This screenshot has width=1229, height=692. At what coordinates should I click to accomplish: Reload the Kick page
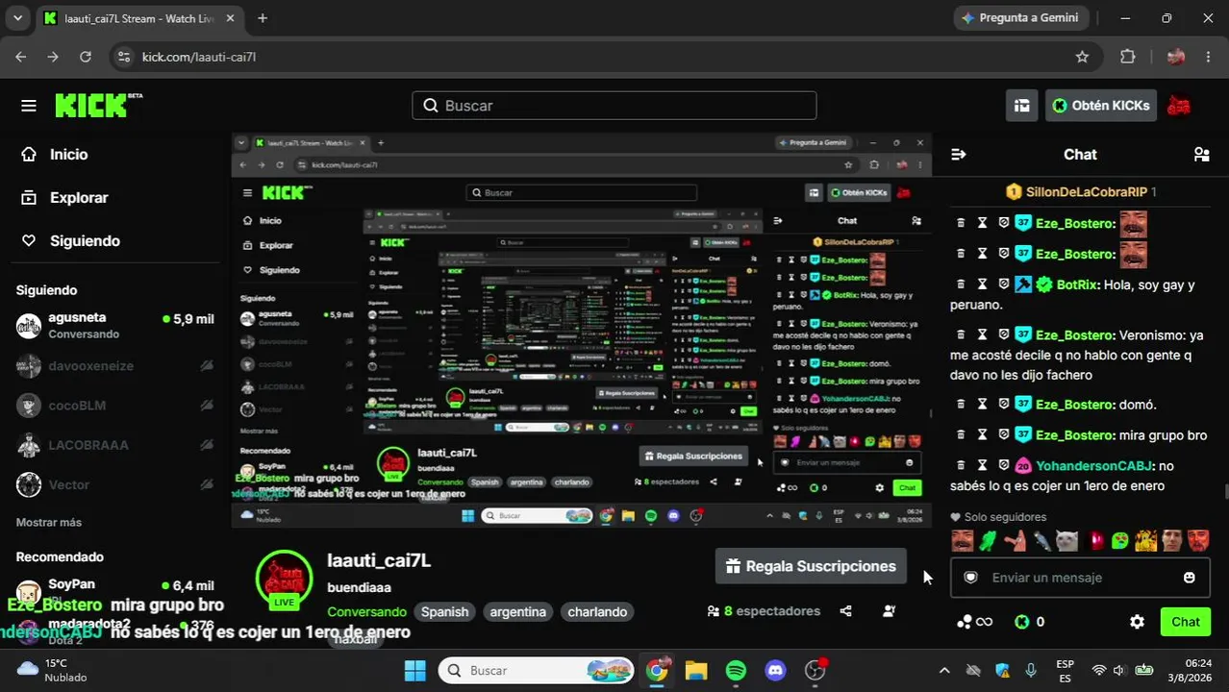click(x=86, y=57)
